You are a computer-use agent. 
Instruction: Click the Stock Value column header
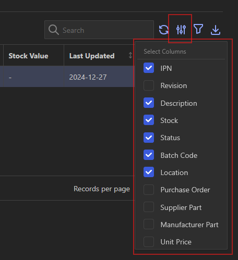click(x=28, y=56)
